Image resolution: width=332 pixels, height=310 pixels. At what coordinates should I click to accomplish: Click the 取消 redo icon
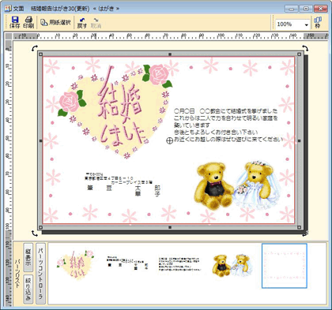[96, 23]
